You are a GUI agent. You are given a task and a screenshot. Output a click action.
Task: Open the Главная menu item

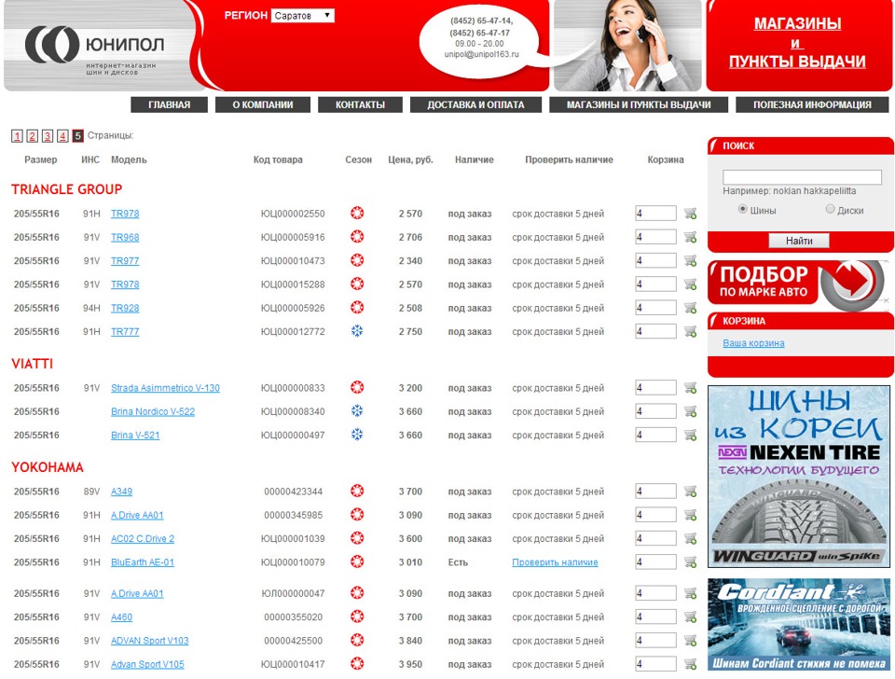pos(169,104)
